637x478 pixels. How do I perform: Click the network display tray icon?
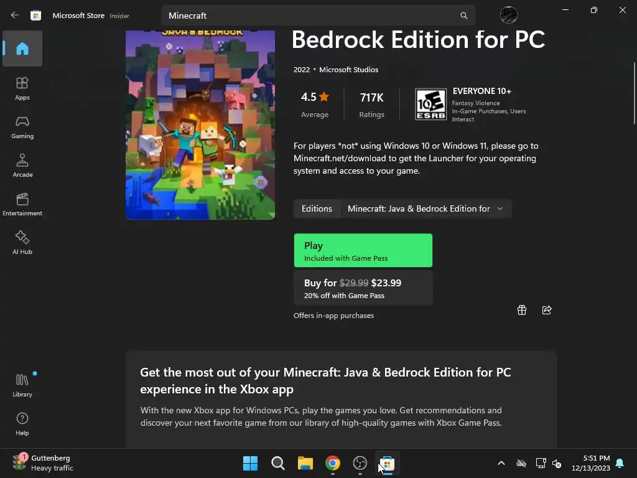[x=541, y=463]
